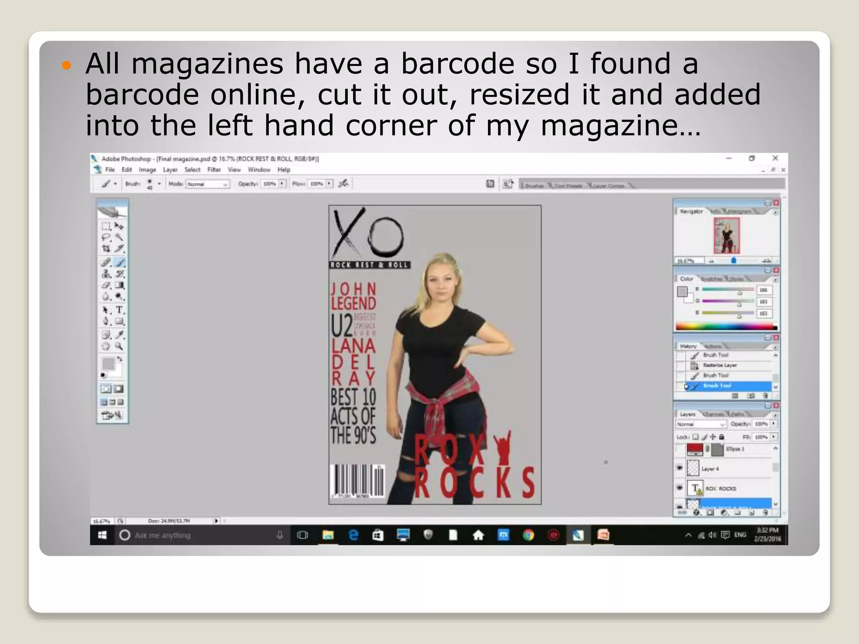Image resolution: width=859 pixels, height=644 pixels.
Task: Select the Shape tool
Action: (120, 322)
